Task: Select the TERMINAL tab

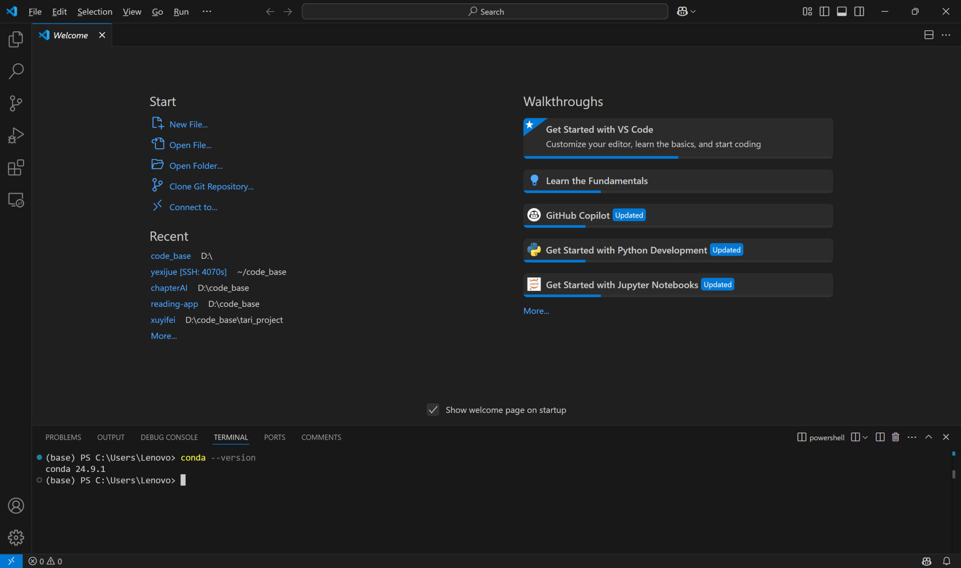Action: point(231,437)
